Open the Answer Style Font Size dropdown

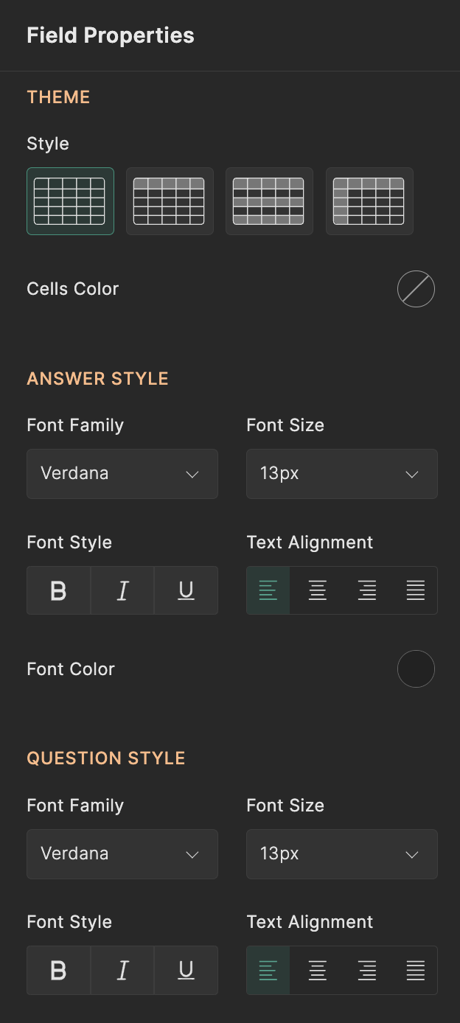342,474
